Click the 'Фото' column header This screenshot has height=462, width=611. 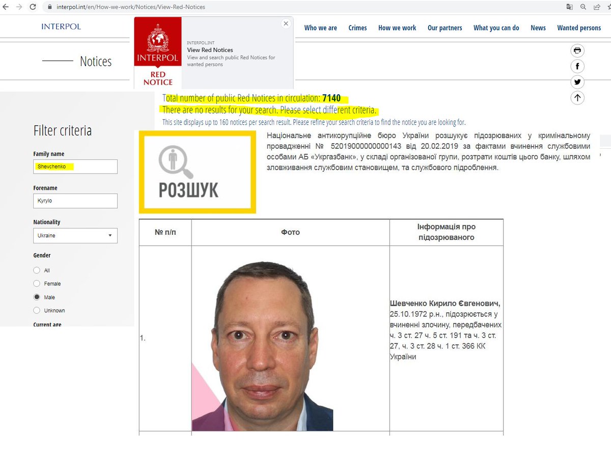(x=290, y=232)
